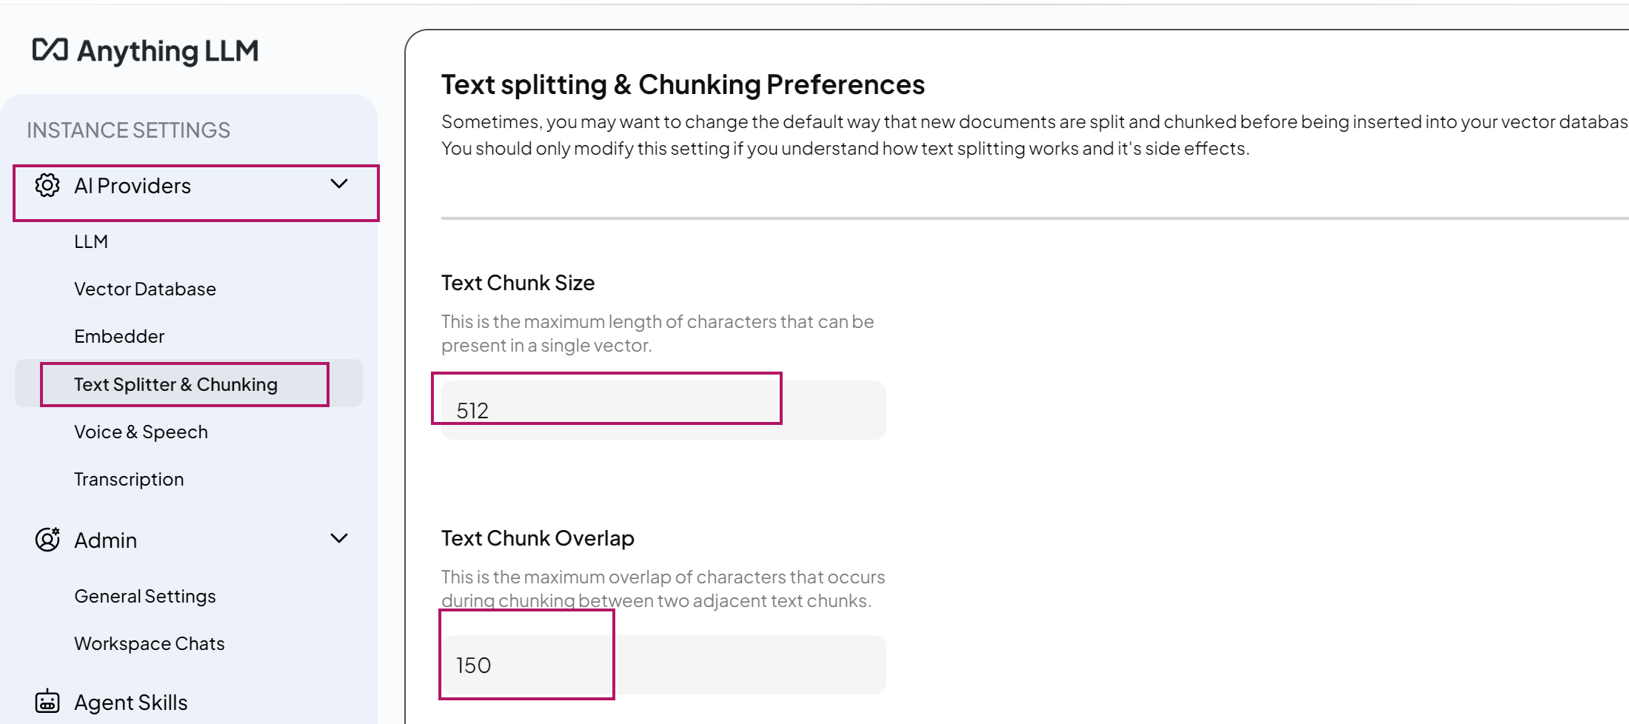Open Vector Database settings

point(145,289)
